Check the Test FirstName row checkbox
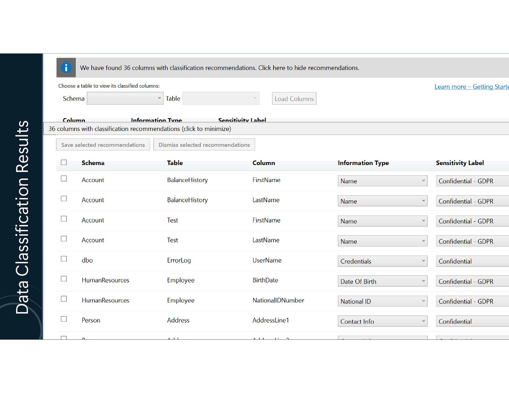Screen dimensions: 509x393 click(64, 219)
